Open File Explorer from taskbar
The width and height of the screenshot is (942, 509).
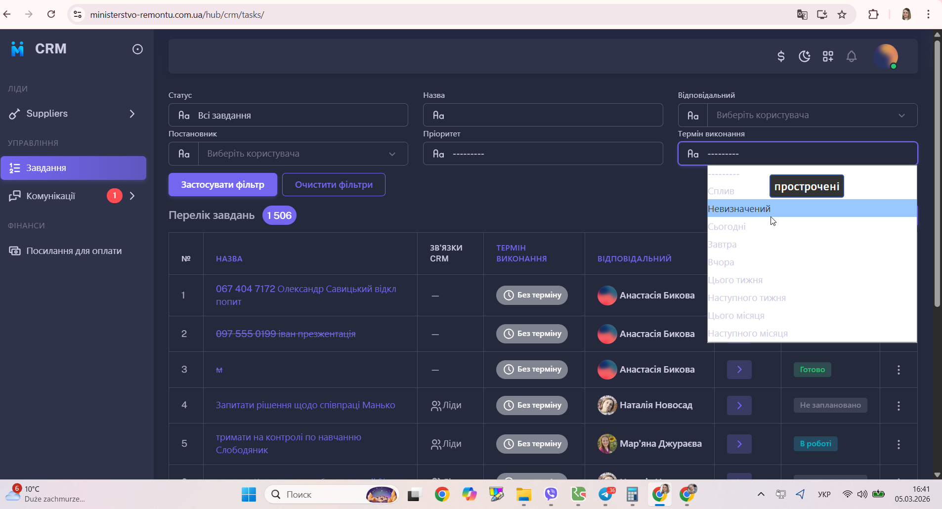coord(523,494)
